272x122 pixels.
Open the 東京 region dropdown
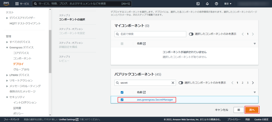point(228,4)
